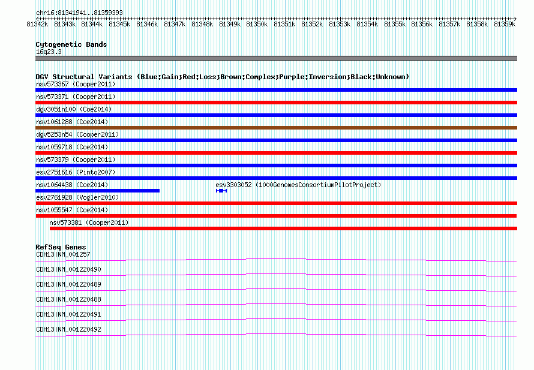The width and height of the screenshot is (534, 370).
Task: Click the brown nsv1061288 complex variant bar
Action: point(276,128)
